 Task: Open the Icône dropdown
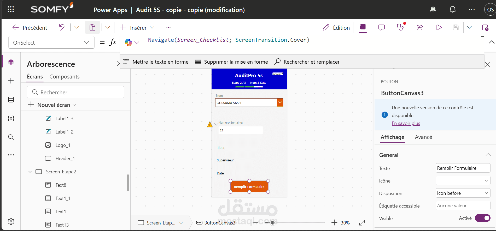tap(463, 180)
